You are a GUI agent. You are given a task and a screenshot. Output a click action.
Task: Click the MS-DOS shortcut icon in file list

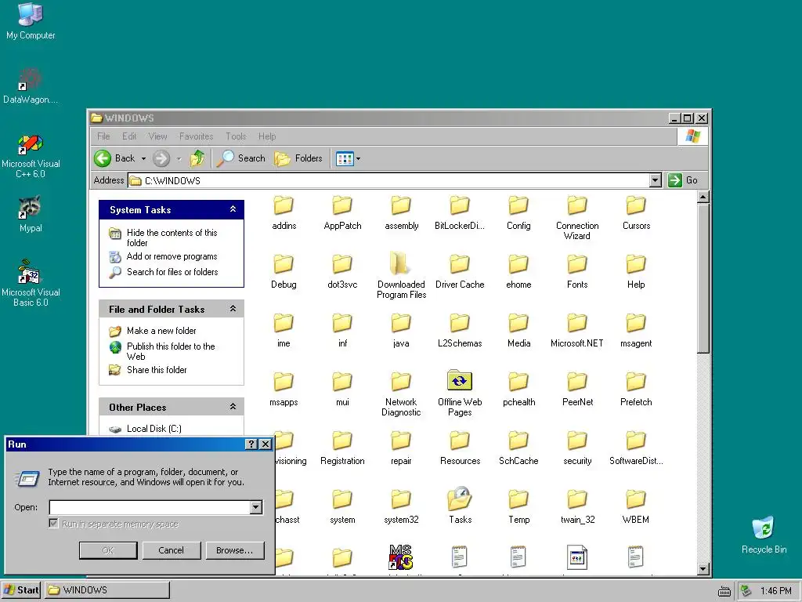(x=401, y=557)
